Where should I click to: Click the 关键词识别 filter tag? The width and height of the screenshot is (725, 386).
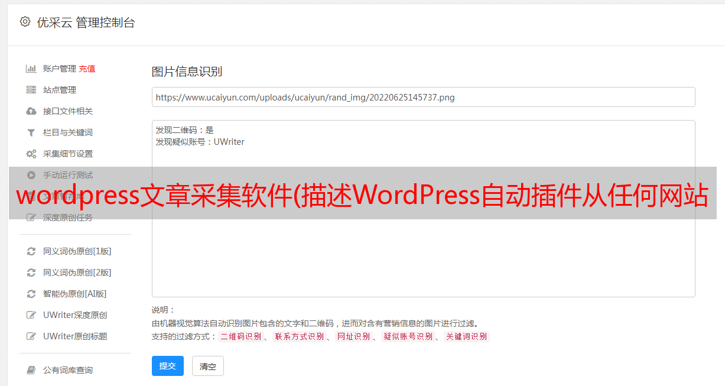click(x=467, y=336)
